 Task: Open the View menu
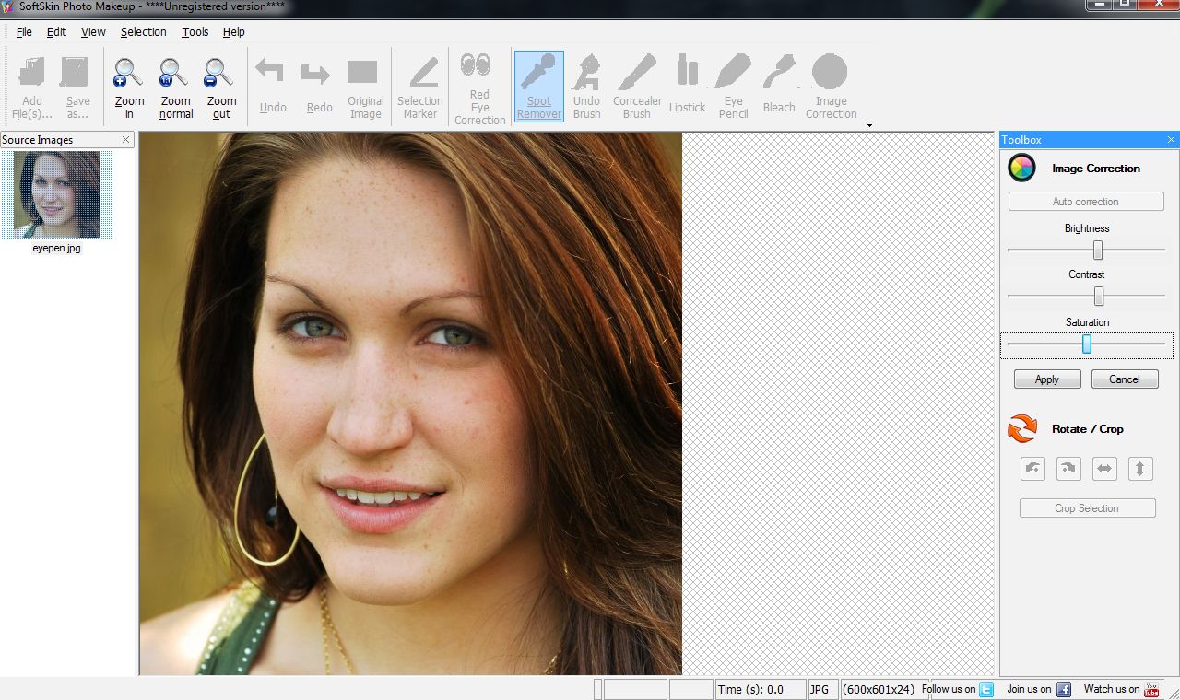pyautogui.click(x=93, y=31)
